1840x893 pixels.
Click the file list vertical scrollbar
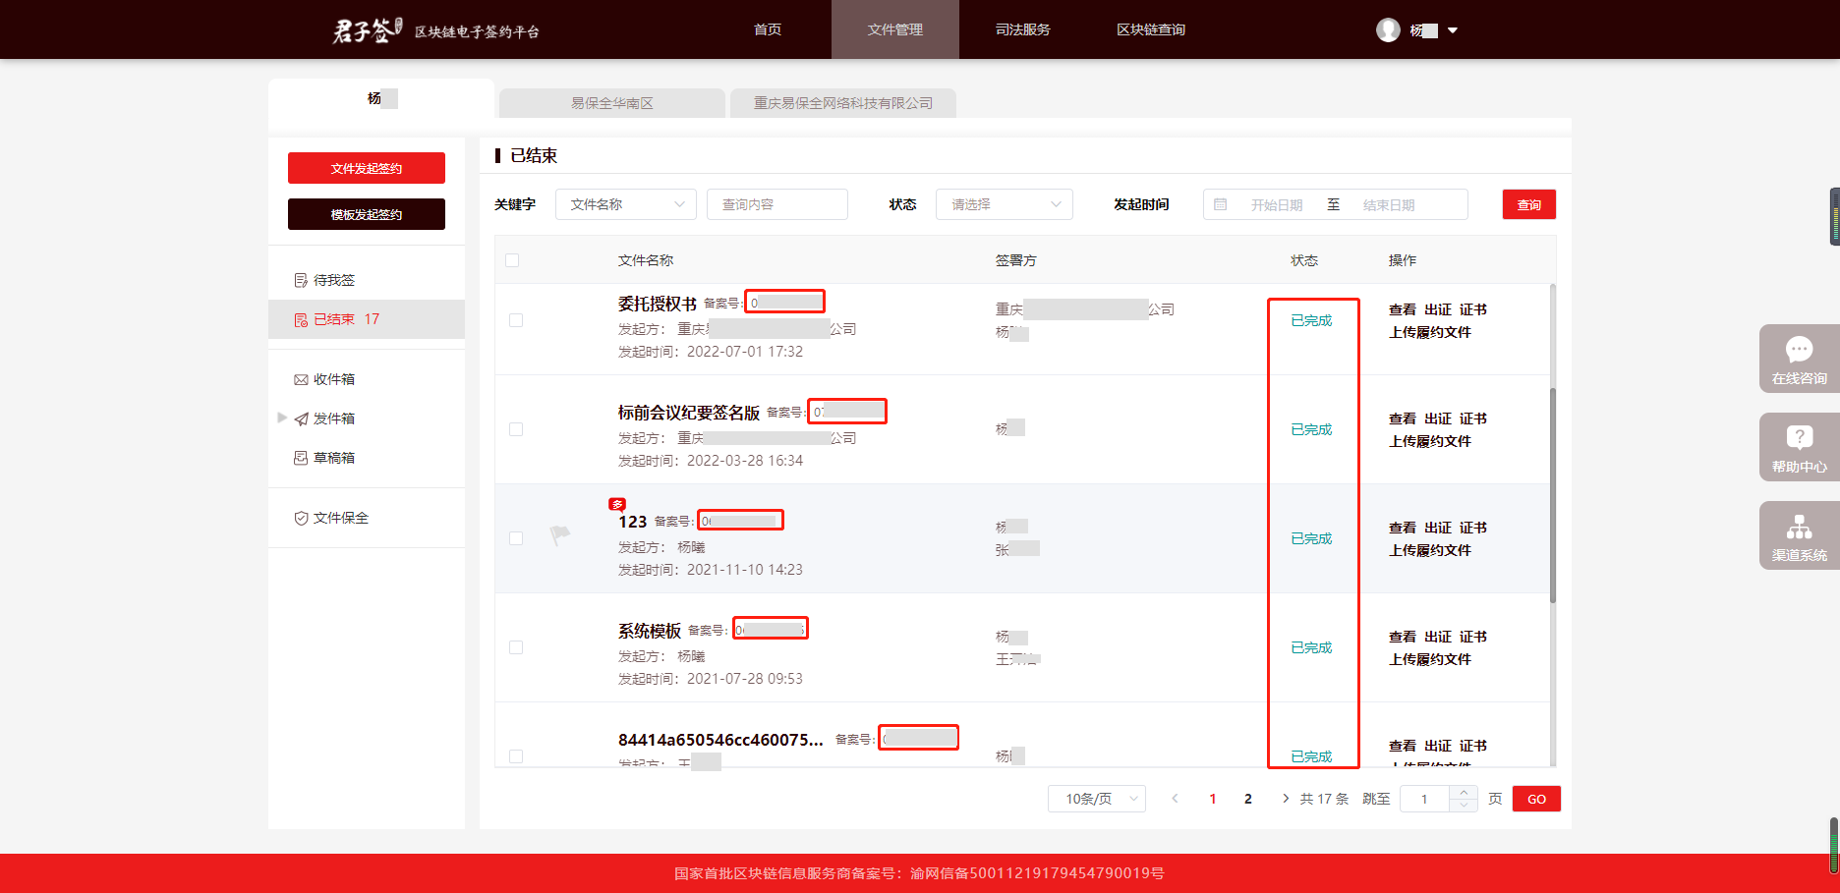click(x=1553, y=495)
